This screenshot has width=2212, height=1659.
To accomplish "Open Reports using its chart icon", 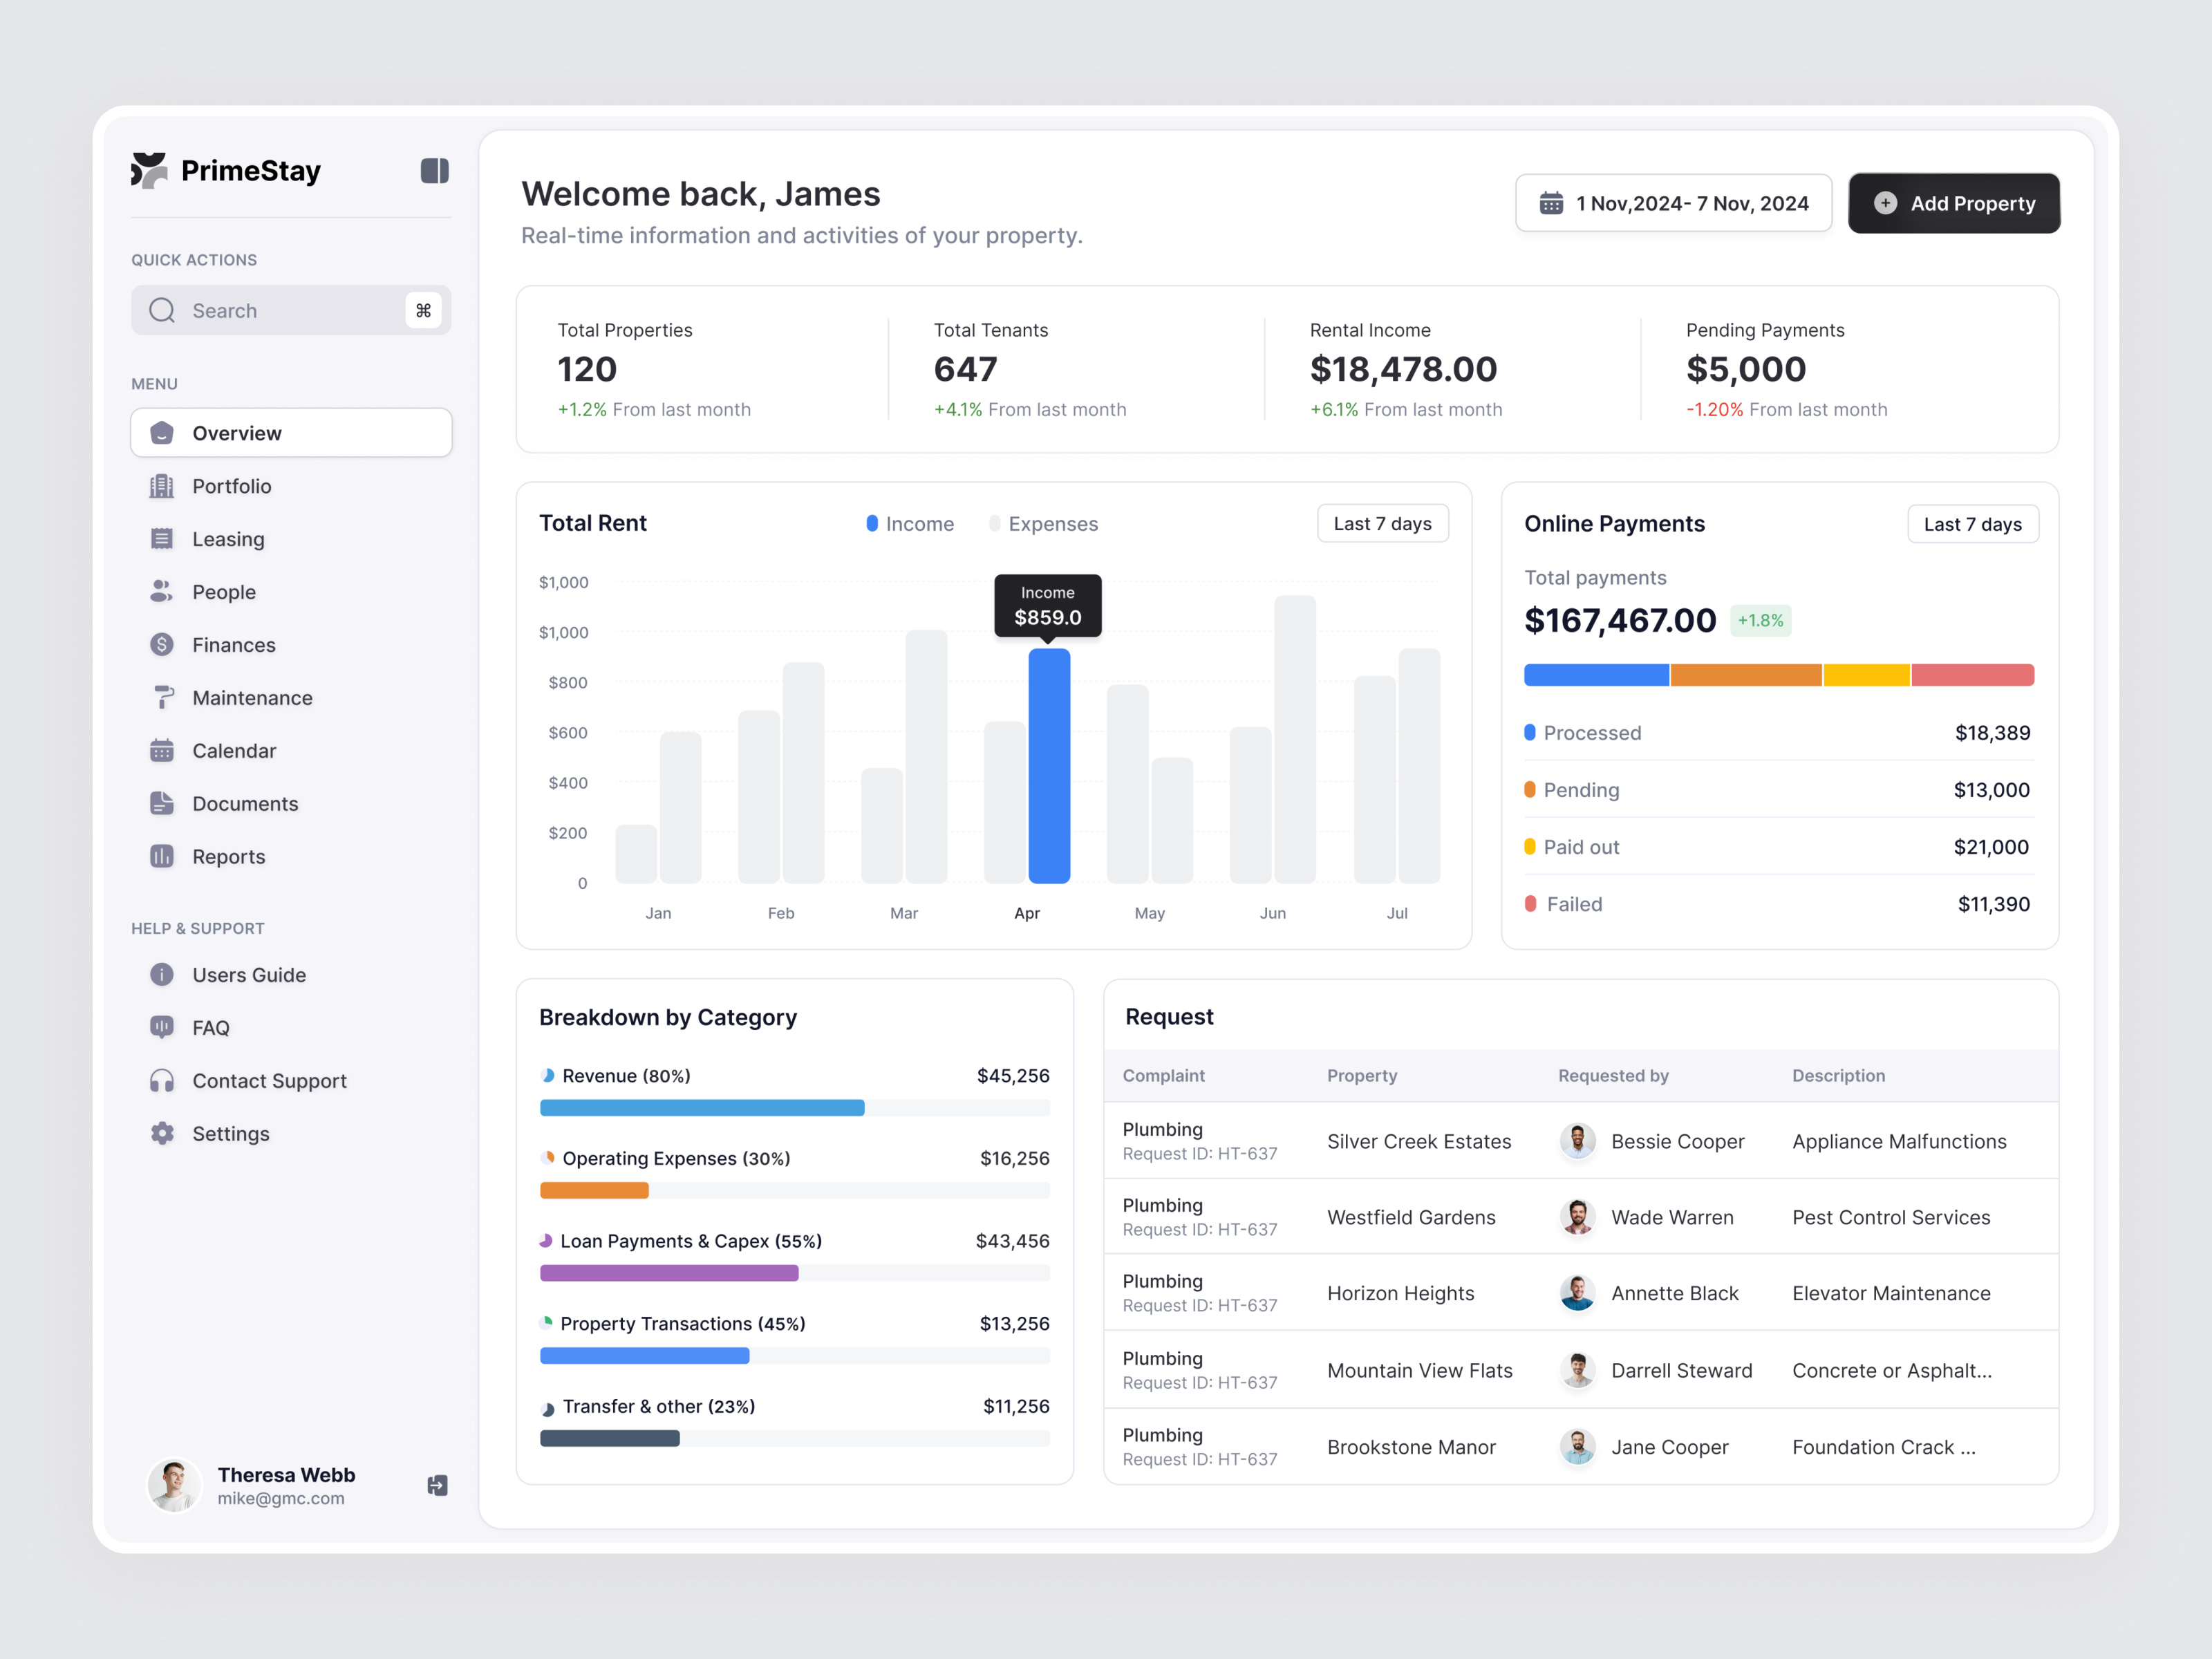I will tap(161, 856).
